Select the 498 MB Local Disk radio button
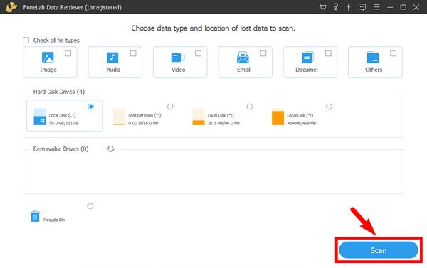427x268 pixels. pyautogui.click(x=329, y=107)
